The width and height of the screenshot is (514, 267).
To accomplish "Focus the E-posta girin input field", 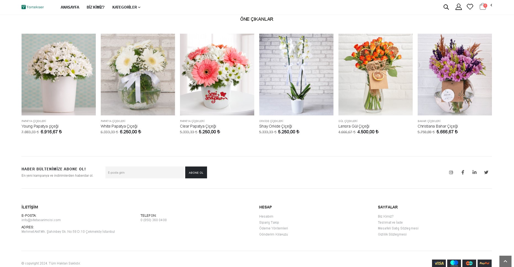I will [x=145, y=172].
